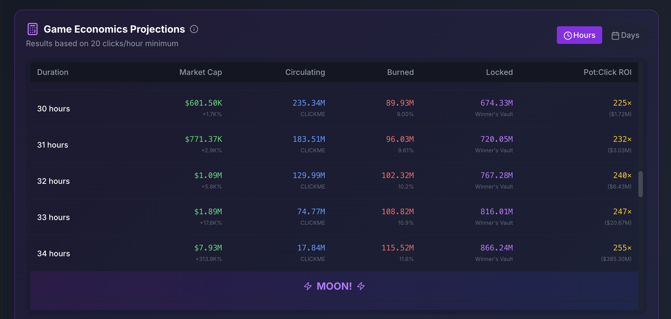671x319 pixels.
Task: Click burned value 108.82M
Action: click(x=398, y=211)
